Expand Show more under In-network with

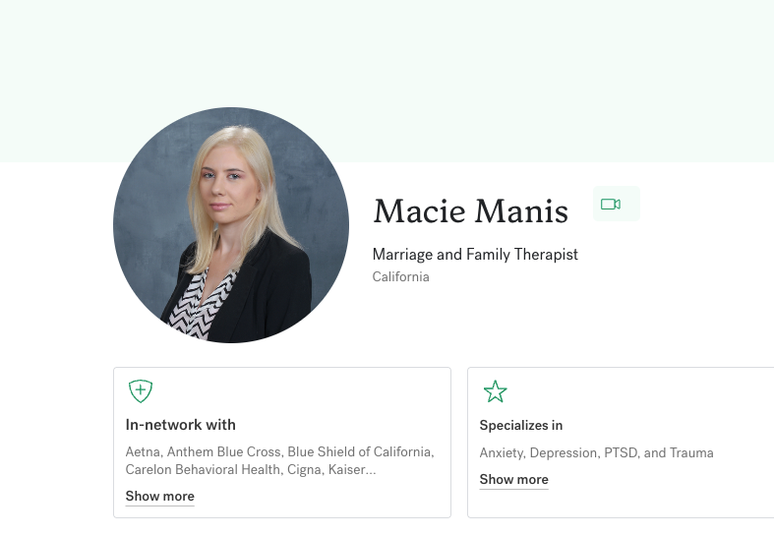tap(159, 497)
